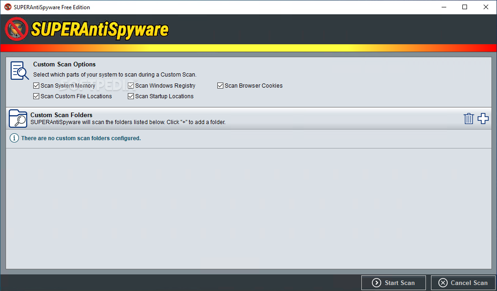The image size is (497, 291).
Task: Click the Start Scan button
Action: point(393,283)
